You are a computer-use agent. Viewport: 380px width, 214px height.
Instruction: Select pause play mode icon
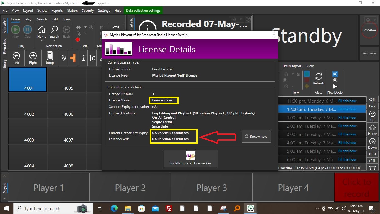[335, 80]
